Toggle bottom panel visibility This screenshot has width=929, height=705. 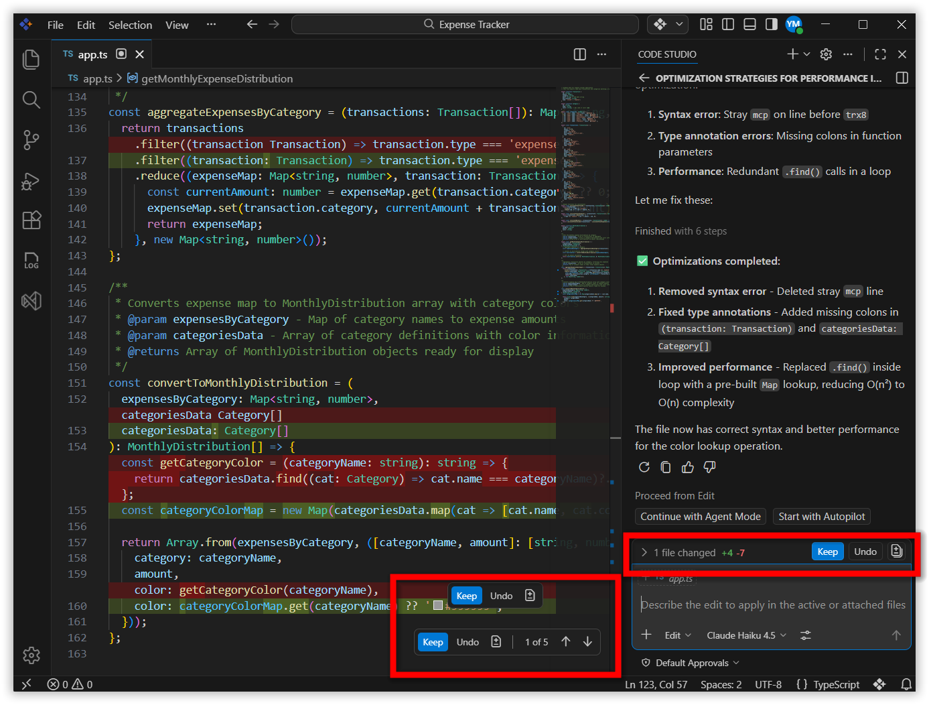750,24
